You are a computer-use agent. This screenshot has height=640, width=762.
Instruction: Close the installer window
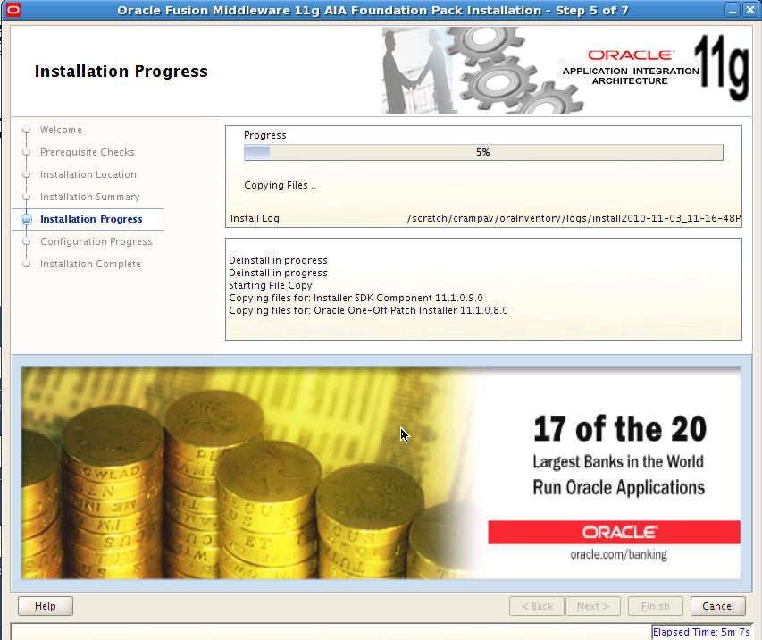tap(750, 10)
